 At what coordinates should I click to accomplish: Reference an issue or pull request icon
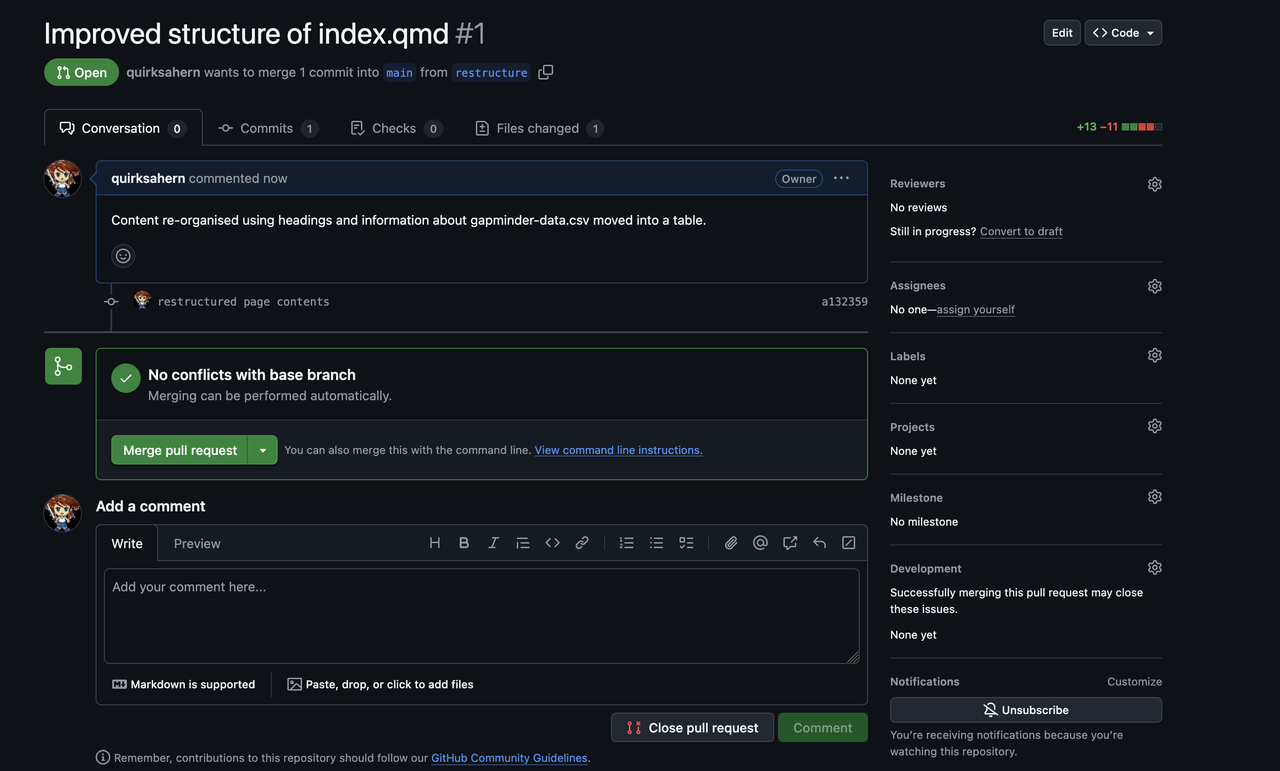click(x=789, y=543)
